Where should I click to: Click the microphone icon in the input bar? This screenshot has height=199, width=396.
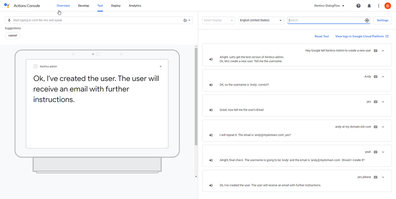(9, 20)
